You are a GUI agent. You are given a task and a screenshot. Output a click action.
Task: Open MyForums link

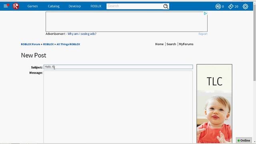point(186,44)
